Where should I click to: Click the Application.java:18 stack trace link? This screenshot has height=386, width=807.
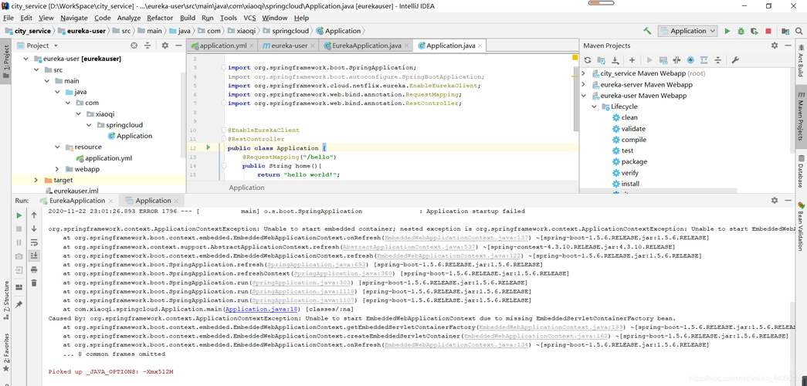262,309
